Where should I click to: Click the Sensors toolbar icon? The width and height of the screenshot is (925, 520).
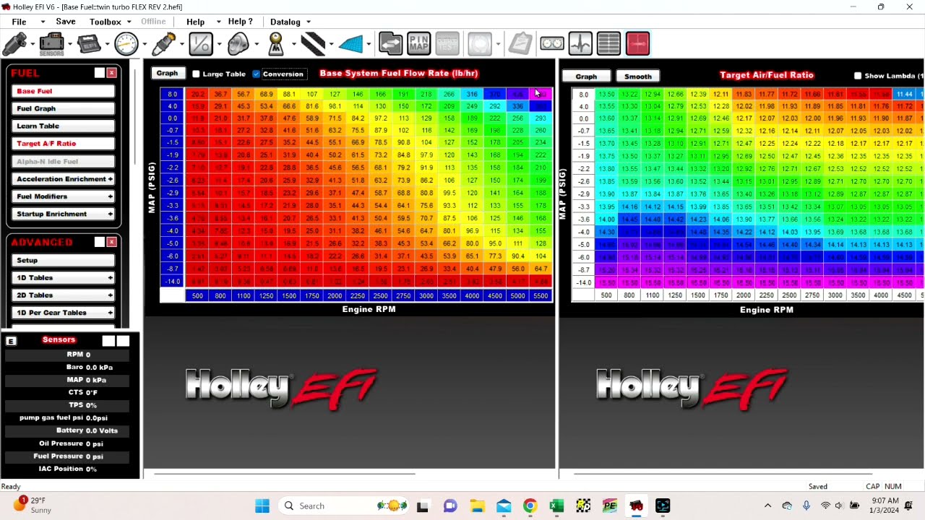tap(51, 44)
